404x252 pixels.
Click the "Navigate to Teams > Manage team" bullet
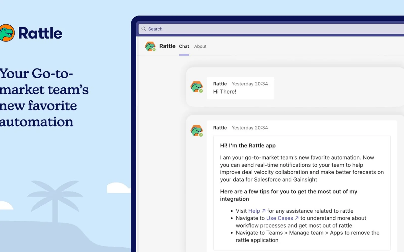point(308,236)
